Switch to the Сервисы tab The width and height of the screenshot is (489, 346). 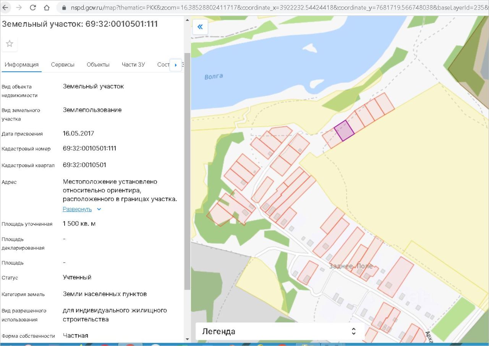63,64
